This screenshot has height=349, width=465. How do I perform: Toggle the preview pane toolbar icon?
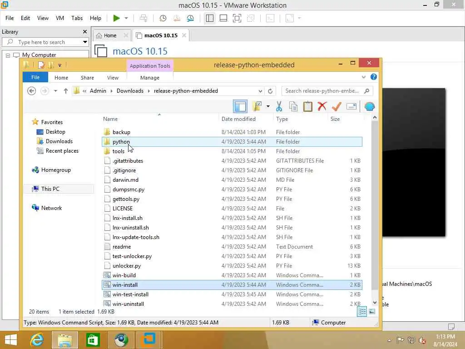click(x=240, y=106)
